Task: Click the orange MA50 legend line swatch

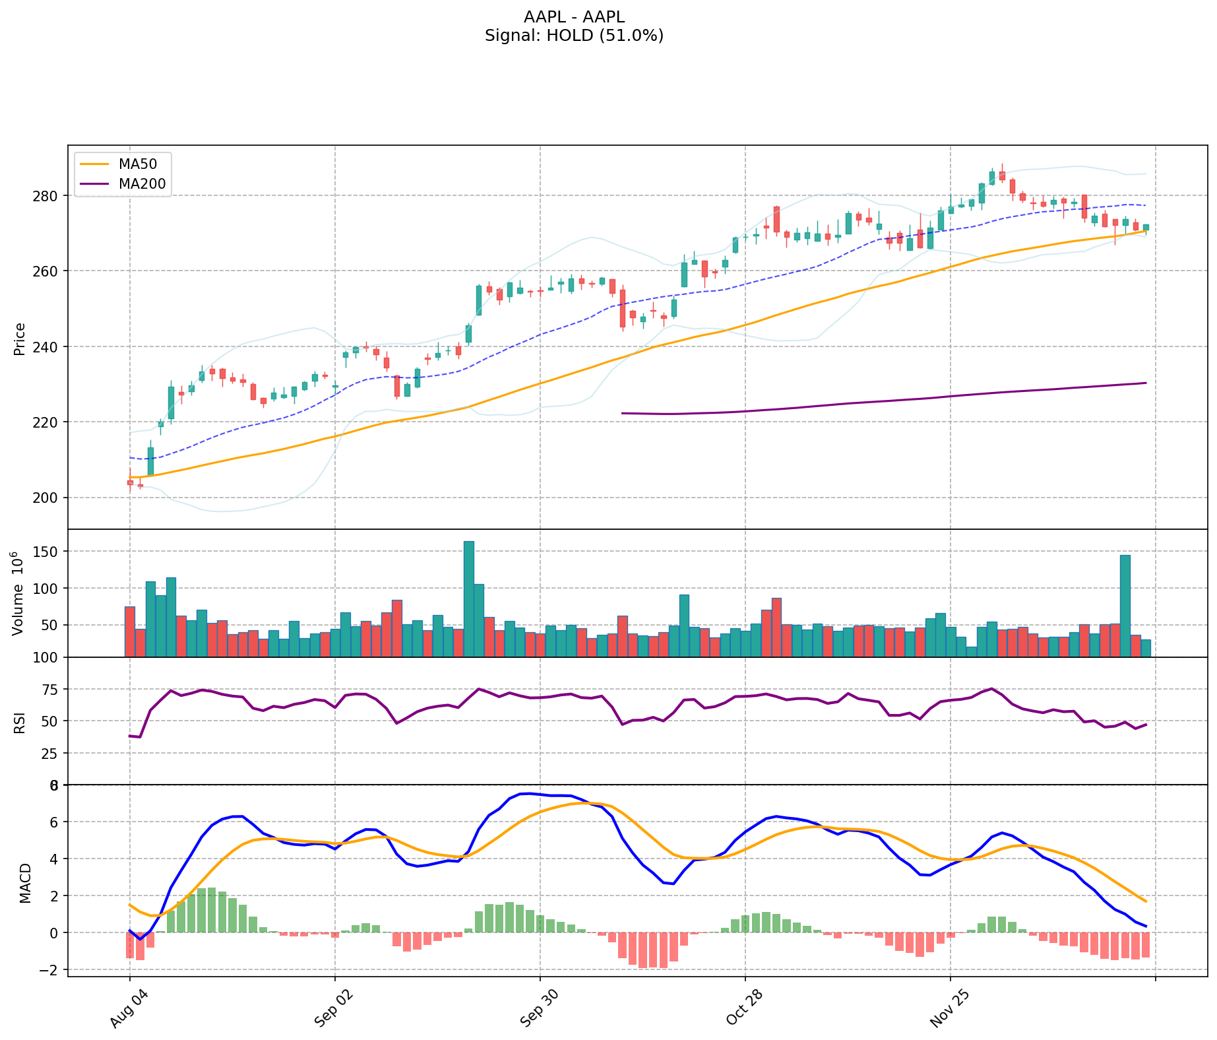Action: pyautogui.click(x=94, y=164)
